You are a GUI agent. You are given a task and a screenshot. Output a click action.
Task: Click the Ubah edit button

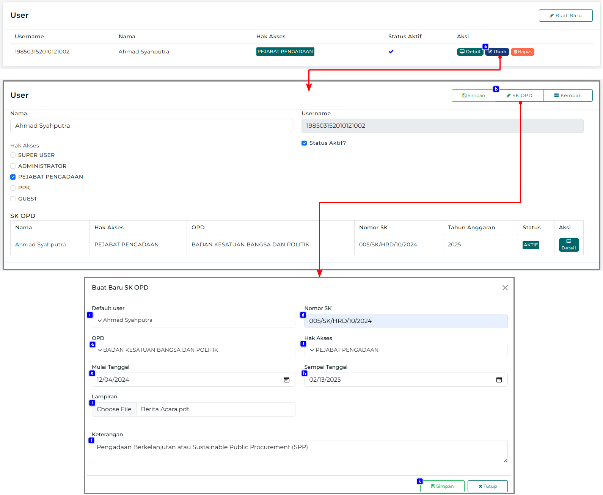pos(497,52)
